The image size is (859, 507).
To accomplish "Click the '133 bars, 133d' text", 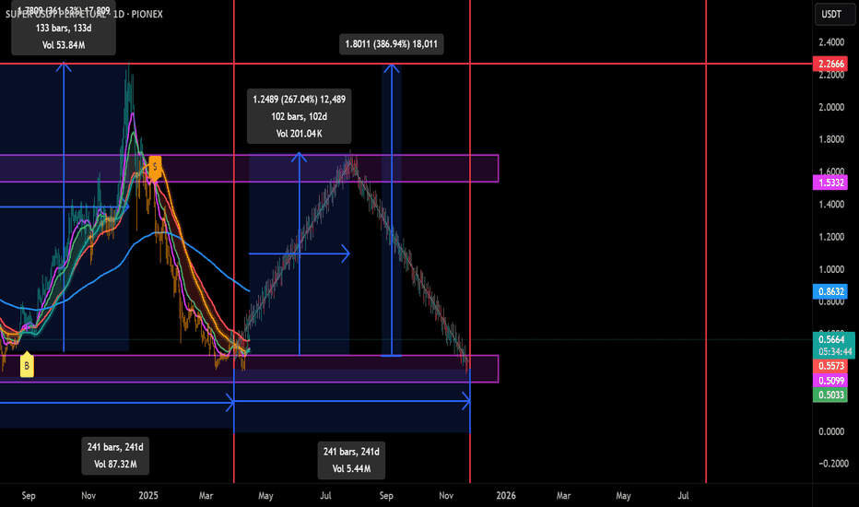I will click(64, 28).
